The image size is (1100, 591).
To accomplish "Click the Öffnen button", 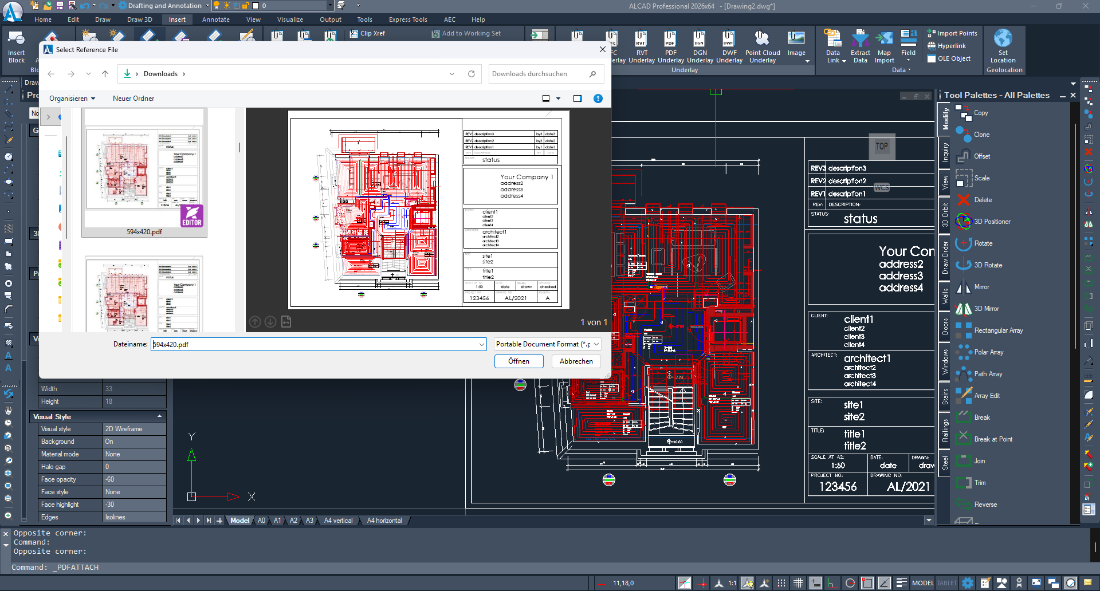I will coord(518,361).
